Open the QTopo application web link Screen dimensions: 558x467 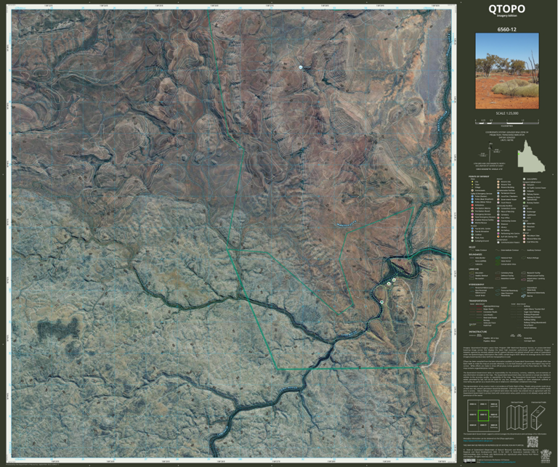tap(478, 441)
